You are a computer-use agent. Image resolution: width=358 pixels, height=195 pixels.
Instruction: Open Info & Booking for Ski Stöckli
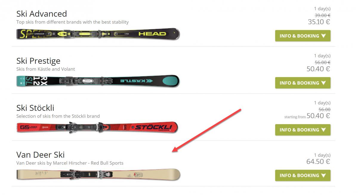(x=303, y=130)
